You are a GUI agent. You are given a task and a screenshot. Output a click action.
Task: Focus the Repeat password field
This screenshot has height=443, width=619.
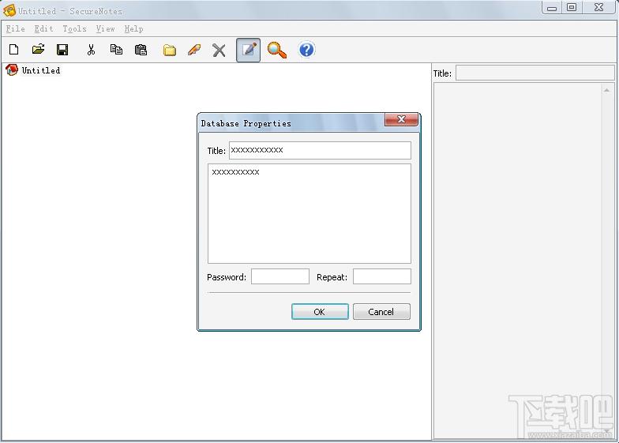point(382,276)
